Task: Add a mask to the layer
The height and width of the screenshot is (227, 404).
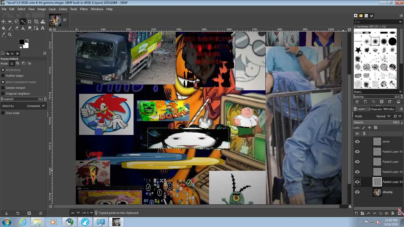Action: [x=393, y=213]
